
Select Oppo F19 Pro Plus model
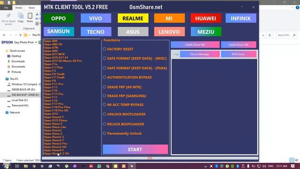point(57,107)
